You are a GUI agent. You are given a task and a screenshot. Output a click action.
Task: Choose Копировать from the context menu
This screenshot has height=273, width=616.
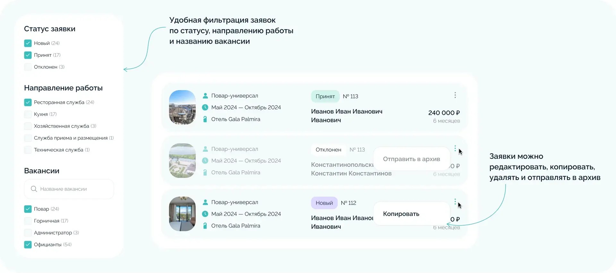401,214
